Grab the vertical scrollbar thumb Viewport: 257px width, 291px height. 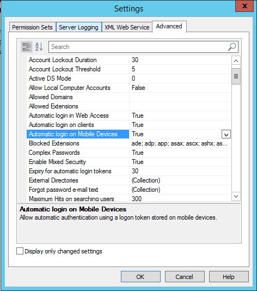pyautogui.click(x=236, y=76)
